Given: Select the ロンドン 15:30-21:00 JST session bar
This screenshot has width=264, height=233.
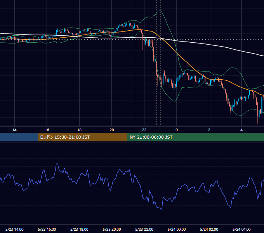Looking at the screenshot, I should point(82,137).
